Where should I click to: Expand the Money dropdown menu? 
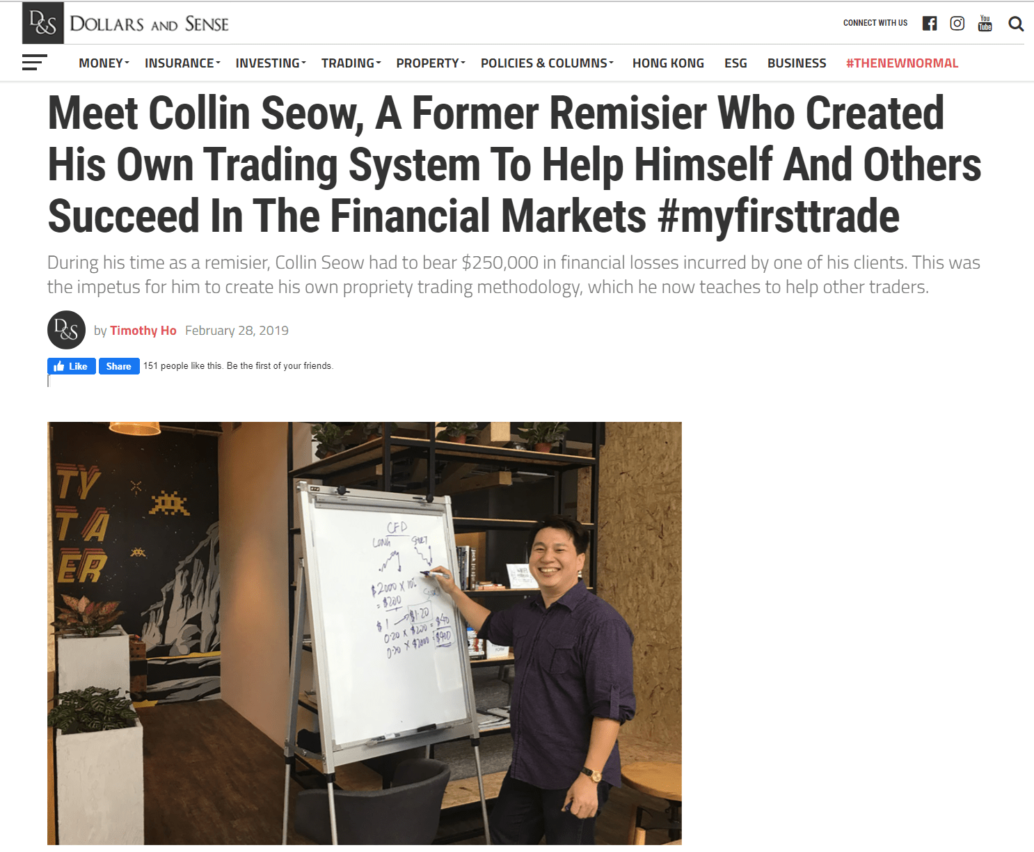[x=104, y=63]
